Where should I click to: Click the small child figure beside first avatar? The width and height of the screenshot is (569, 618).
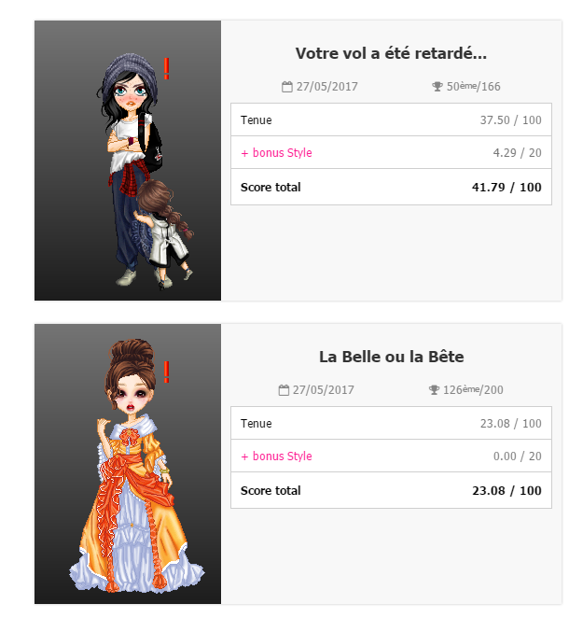pyautogui.click(x=164, y=234)
